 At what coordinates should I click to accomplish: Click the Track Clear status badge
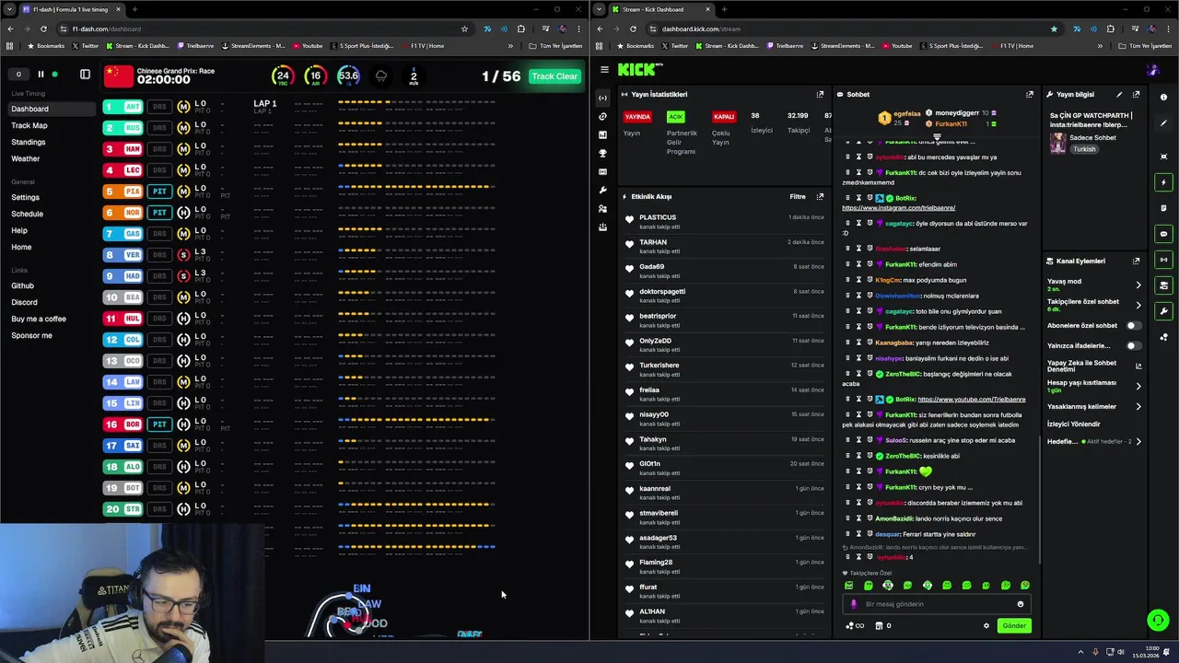554,76
